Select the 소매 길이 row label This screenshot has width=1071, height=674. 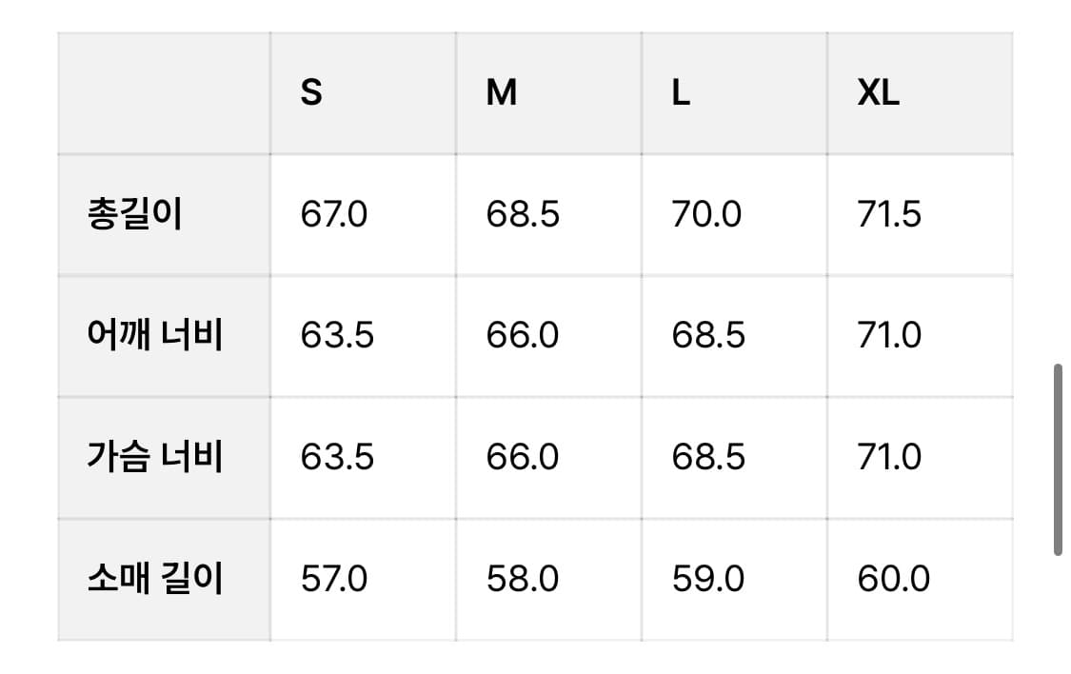(153, 579)
